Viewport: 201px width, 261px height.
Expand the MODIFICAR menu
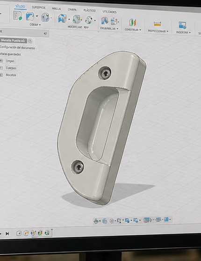(78, 27)
